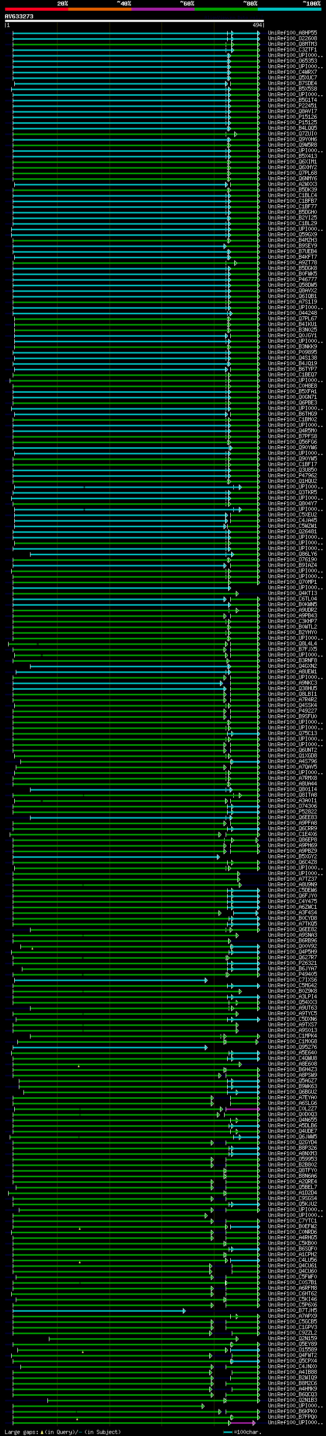This screenshot has width=326, height=1436.
Task: Select hit label UniRef100_Q6XHY2
Action: (292, 167)
